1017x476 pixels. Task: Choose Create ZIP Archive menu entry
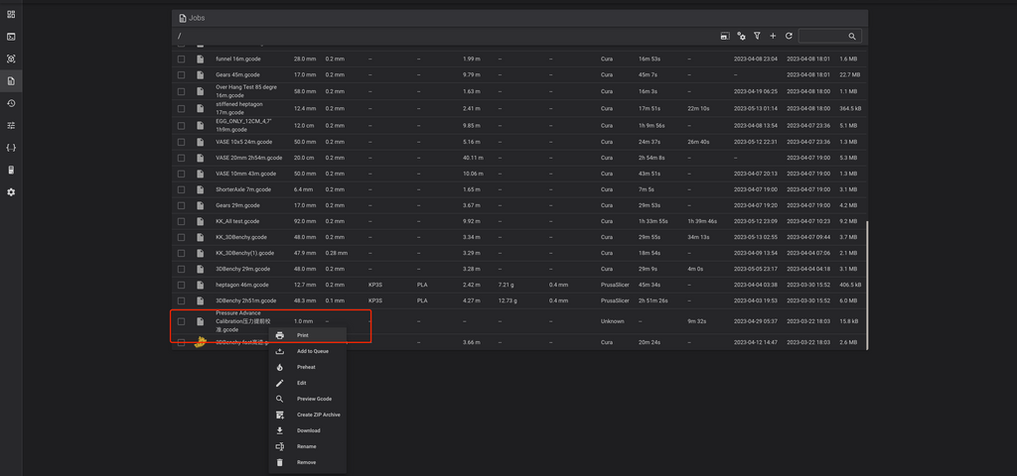[308, 415]
